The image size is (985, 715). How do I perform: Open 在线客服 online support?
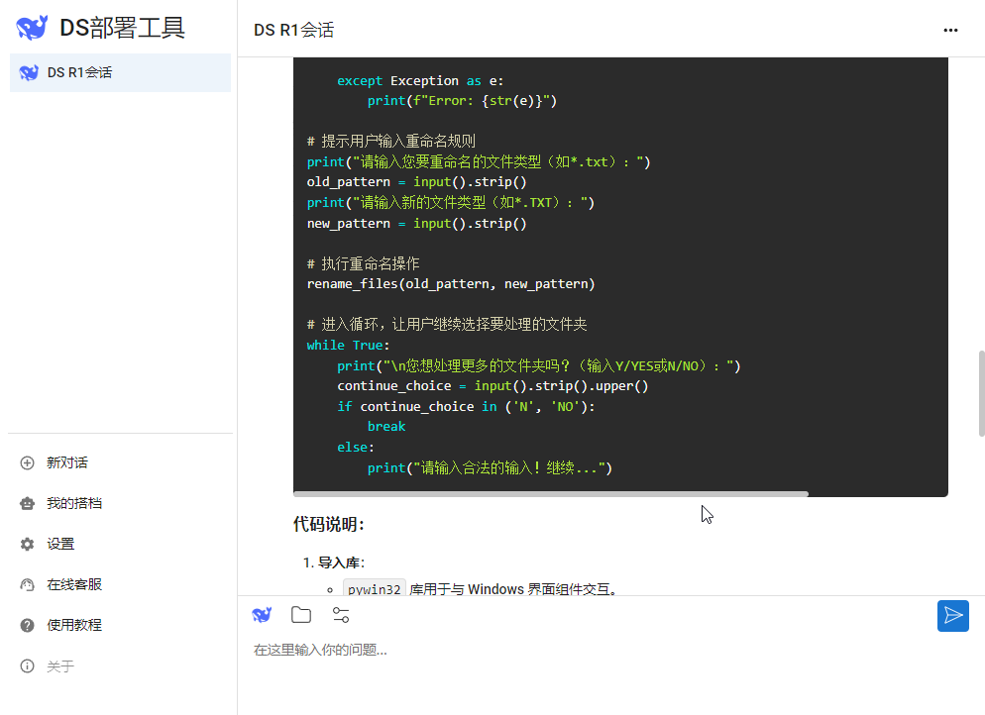(x=74, y=584)
